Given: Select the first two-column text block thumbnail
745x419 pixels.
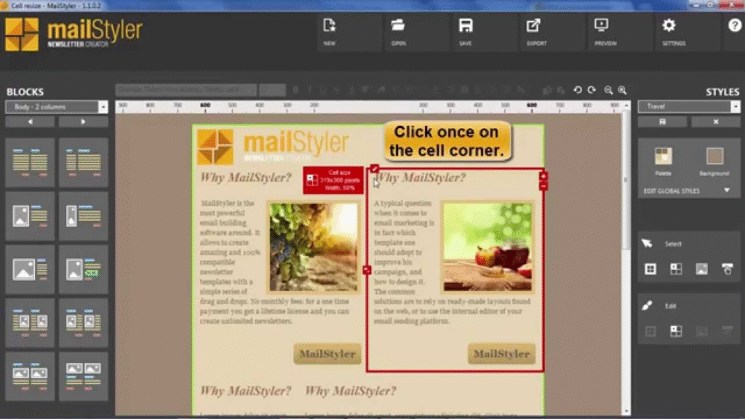Looking at the screenshot, I should coord(31,162).
